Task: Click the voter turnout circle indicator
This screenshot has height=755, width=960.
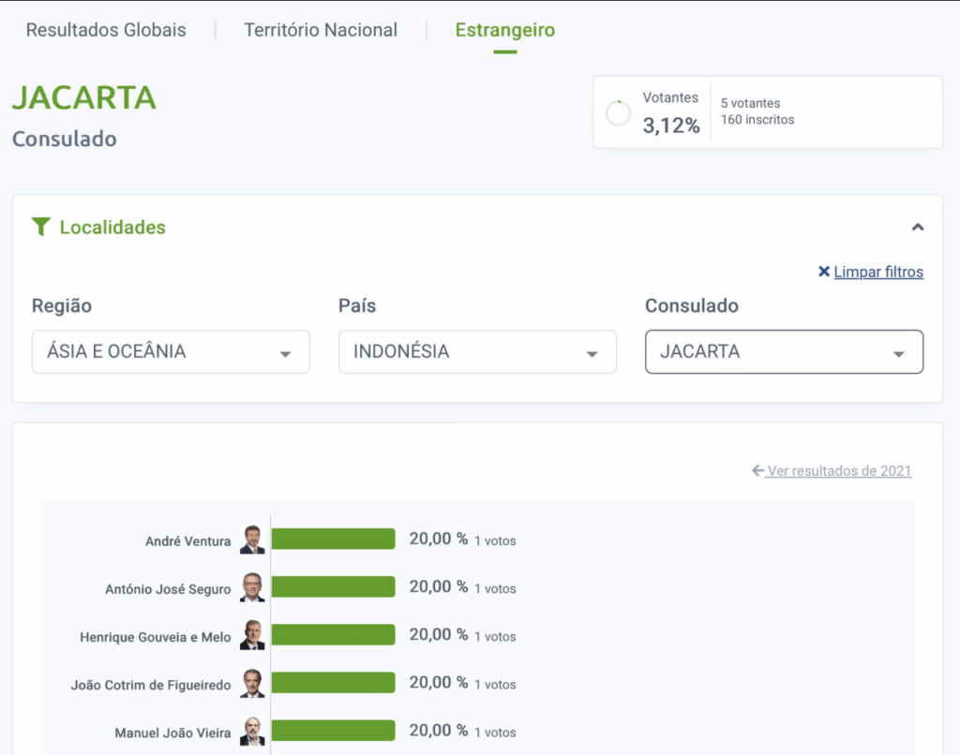Action: coord(618,113)
